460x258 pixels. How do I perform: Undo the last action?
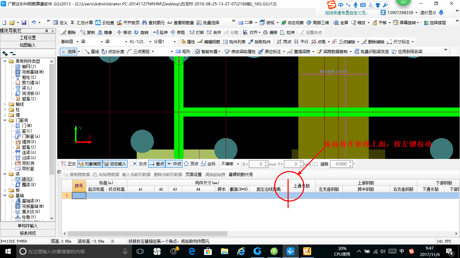tap(34, 23)
